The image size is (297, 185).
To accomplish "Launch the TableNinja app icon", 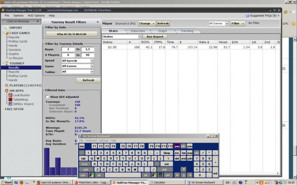I will pyautogui.click(x=11, y=99).
